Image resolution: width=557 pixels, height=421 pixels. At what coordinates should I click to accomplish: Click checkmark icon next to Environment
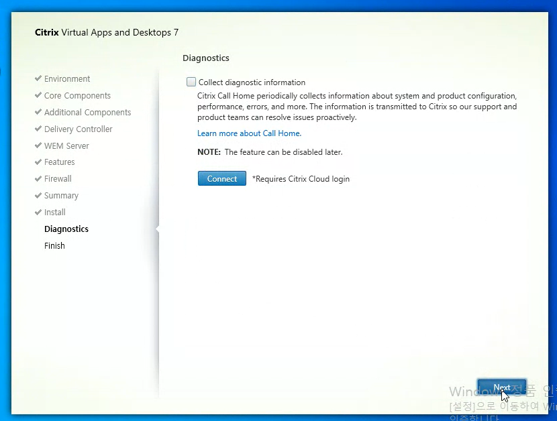(38, 78)
